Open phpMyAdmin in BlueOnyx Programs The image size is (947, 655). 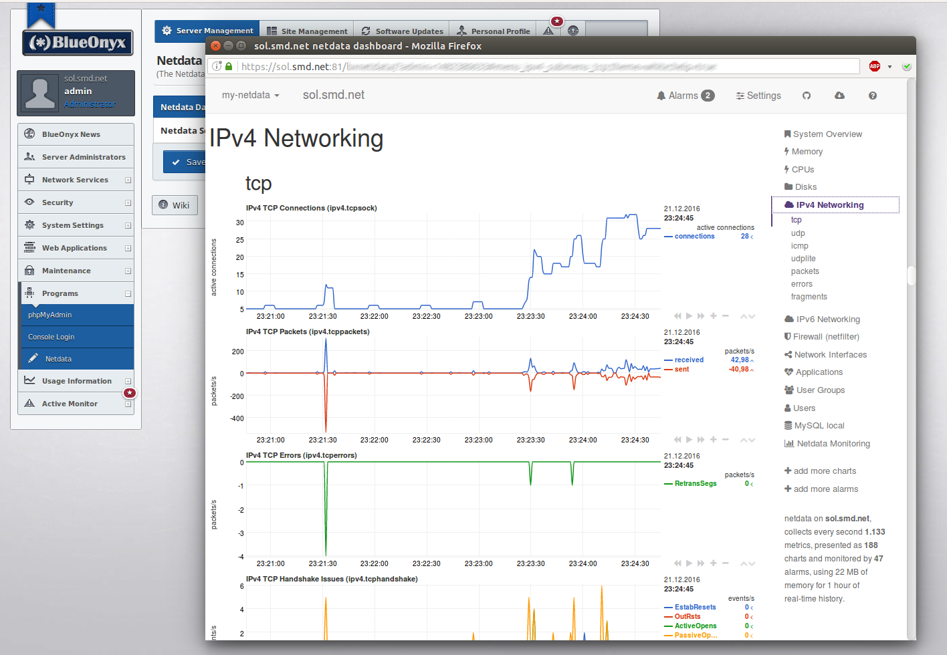point(78,315)
